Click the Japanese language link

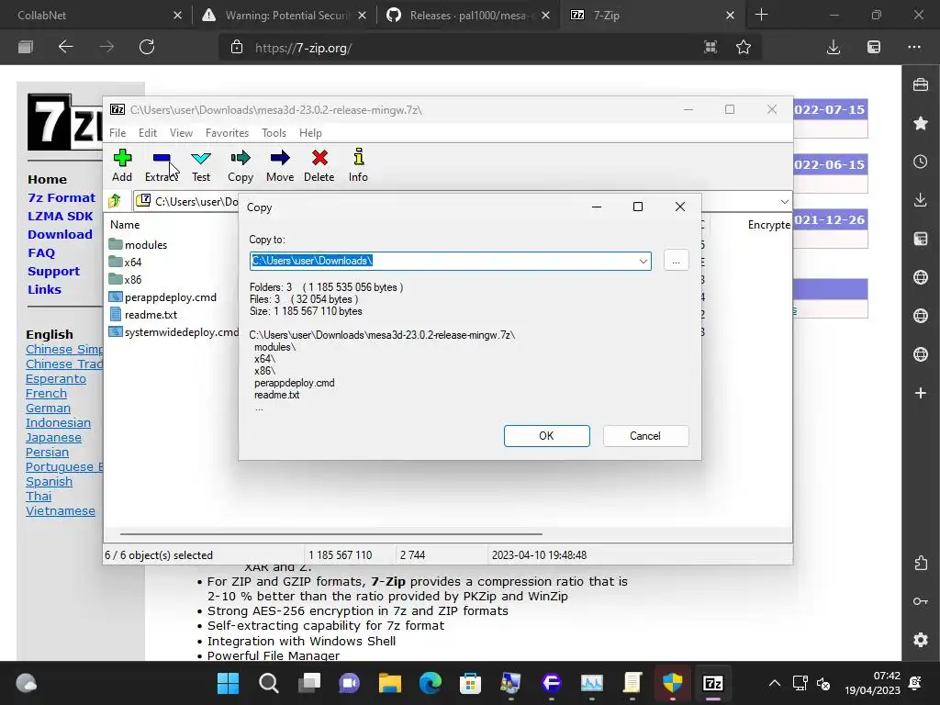point(53,438)
